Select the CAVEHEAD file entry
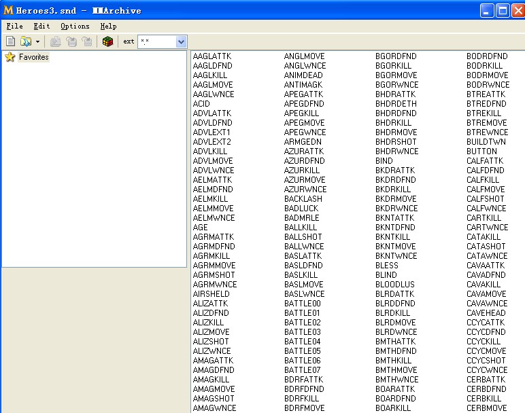 point(486,313)
